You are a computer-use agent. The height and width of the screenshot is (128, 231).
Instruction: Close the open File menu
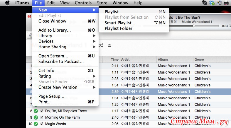38,3
